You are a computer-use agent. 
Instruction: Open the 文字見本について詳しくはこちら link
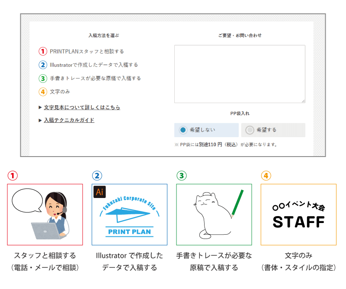coord(82,107)
